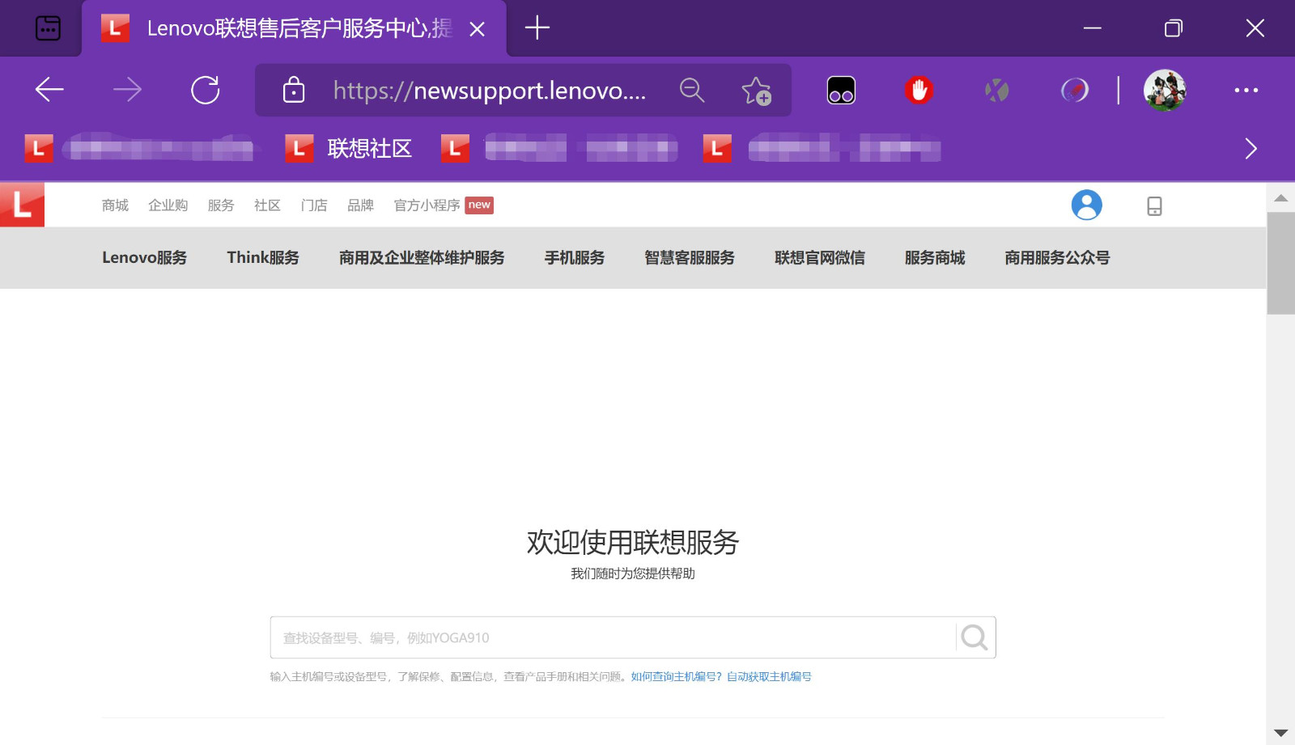Viewport: 1295px width, 745px height.
Task: Select 商用服务公众号 menu
Action: [1057, 258]
